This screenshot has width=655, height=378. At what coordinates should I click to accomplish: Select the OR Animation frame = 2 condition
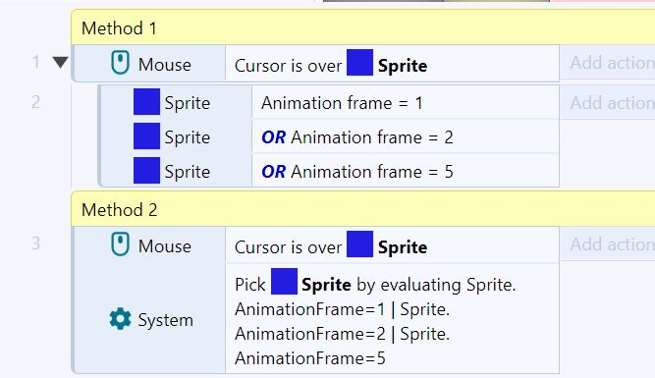pyautogui.click(x=406, y=136)
